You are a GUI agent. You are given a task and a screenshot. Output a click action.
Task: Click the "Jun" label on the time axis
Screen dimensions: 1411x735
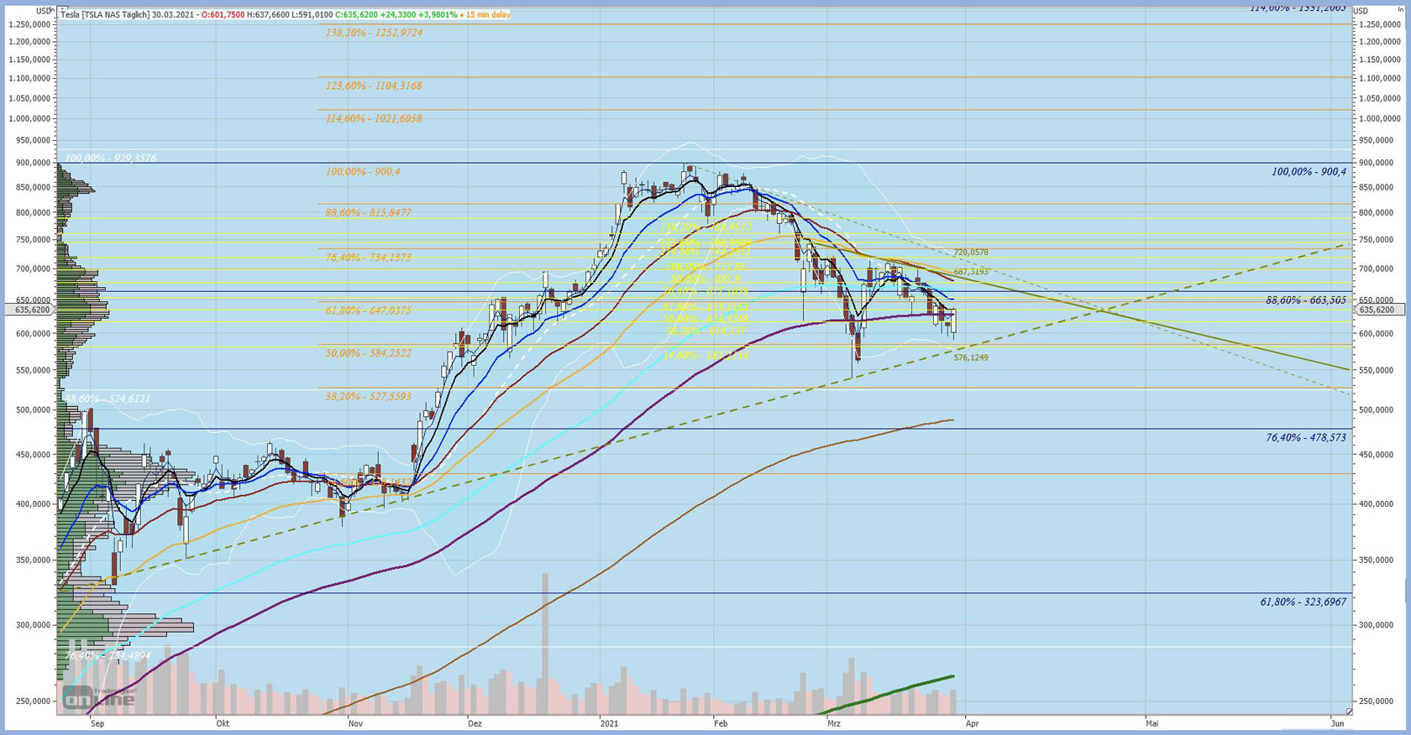(1337, 722)
